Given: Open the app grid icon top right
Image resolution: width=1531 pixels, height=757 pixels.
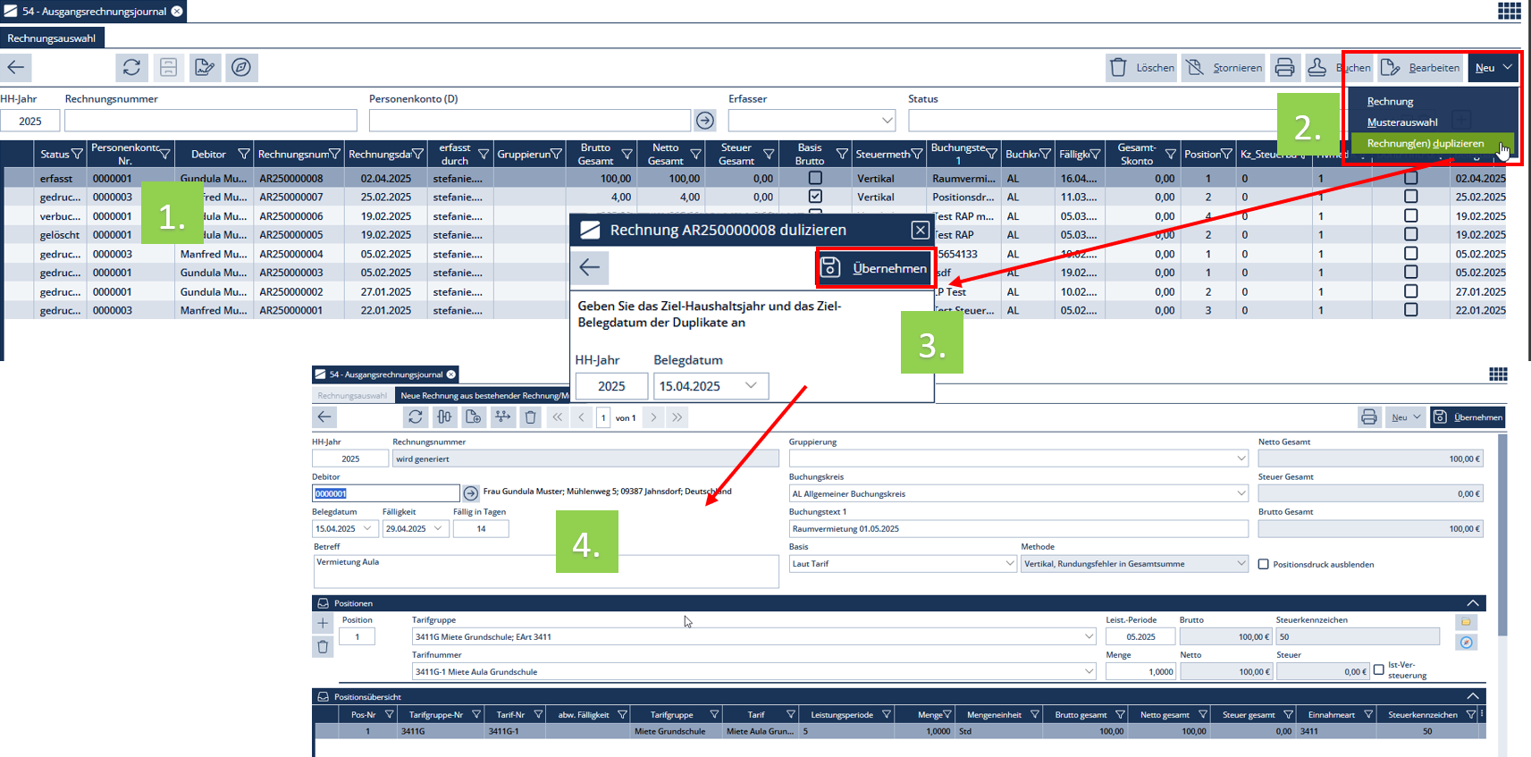Looking at the screenshot, I should pyautogui.click(x=1509, y=11).
